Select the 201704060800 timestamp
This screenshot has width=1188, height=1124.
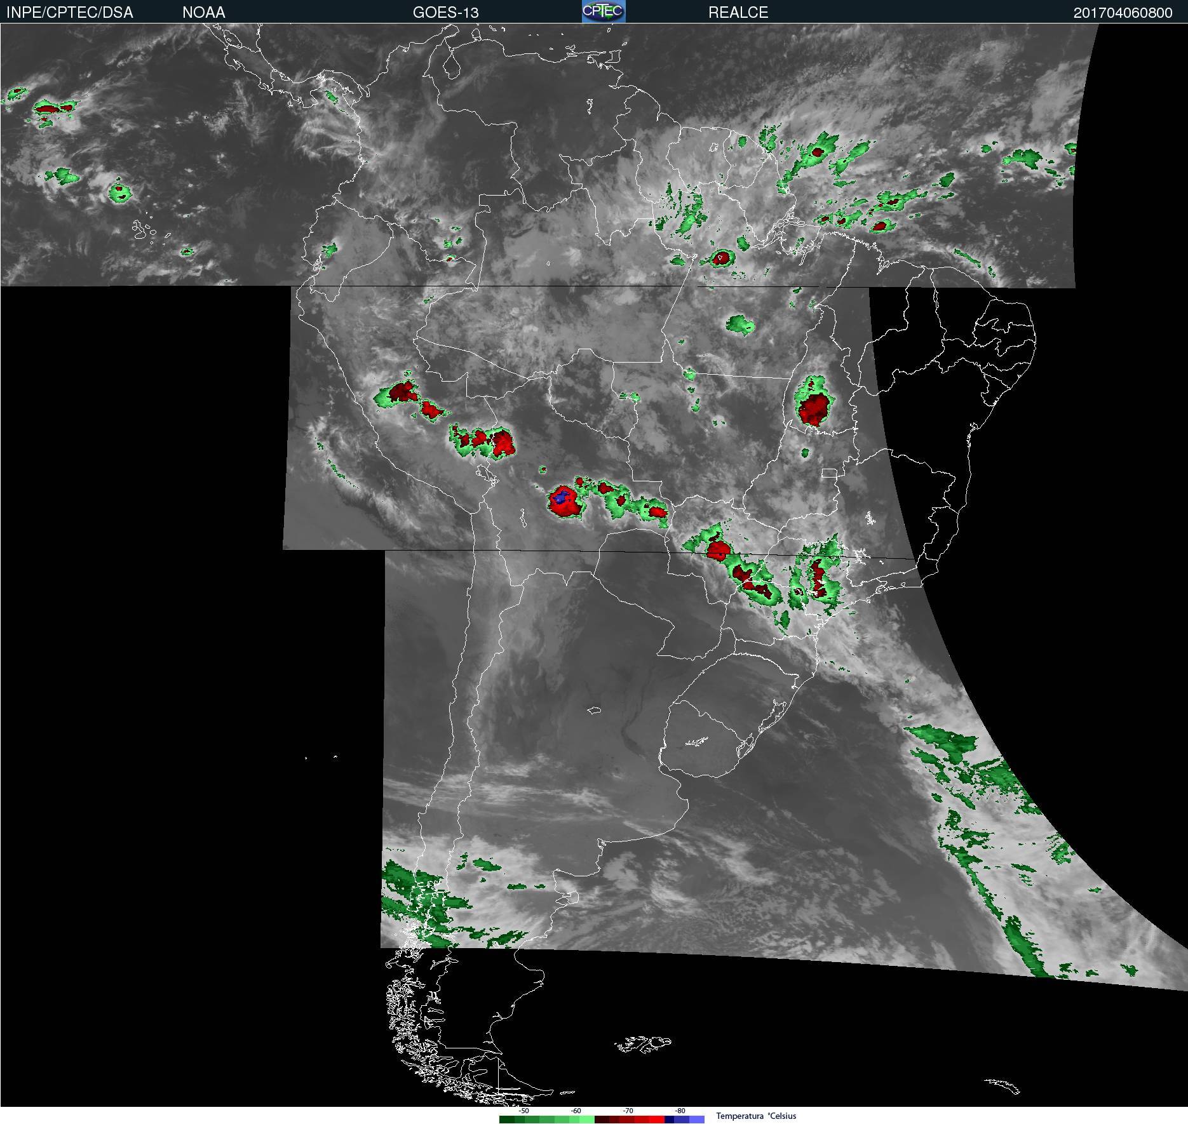point(1123,13)
